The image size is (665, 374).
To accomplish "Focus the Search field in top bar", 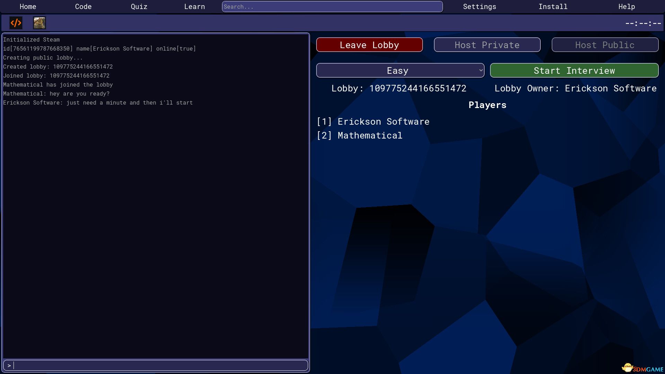I will [332, 7].
